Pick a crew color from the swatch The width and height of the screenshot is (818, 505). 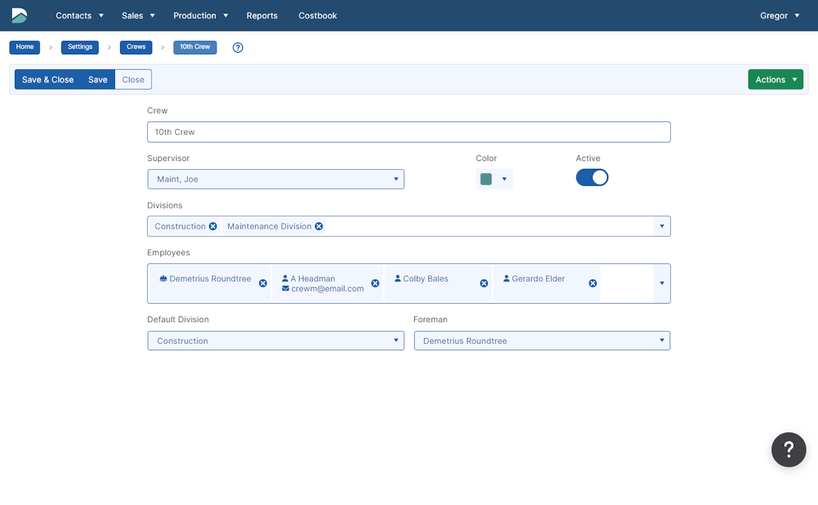click(494, 179)
